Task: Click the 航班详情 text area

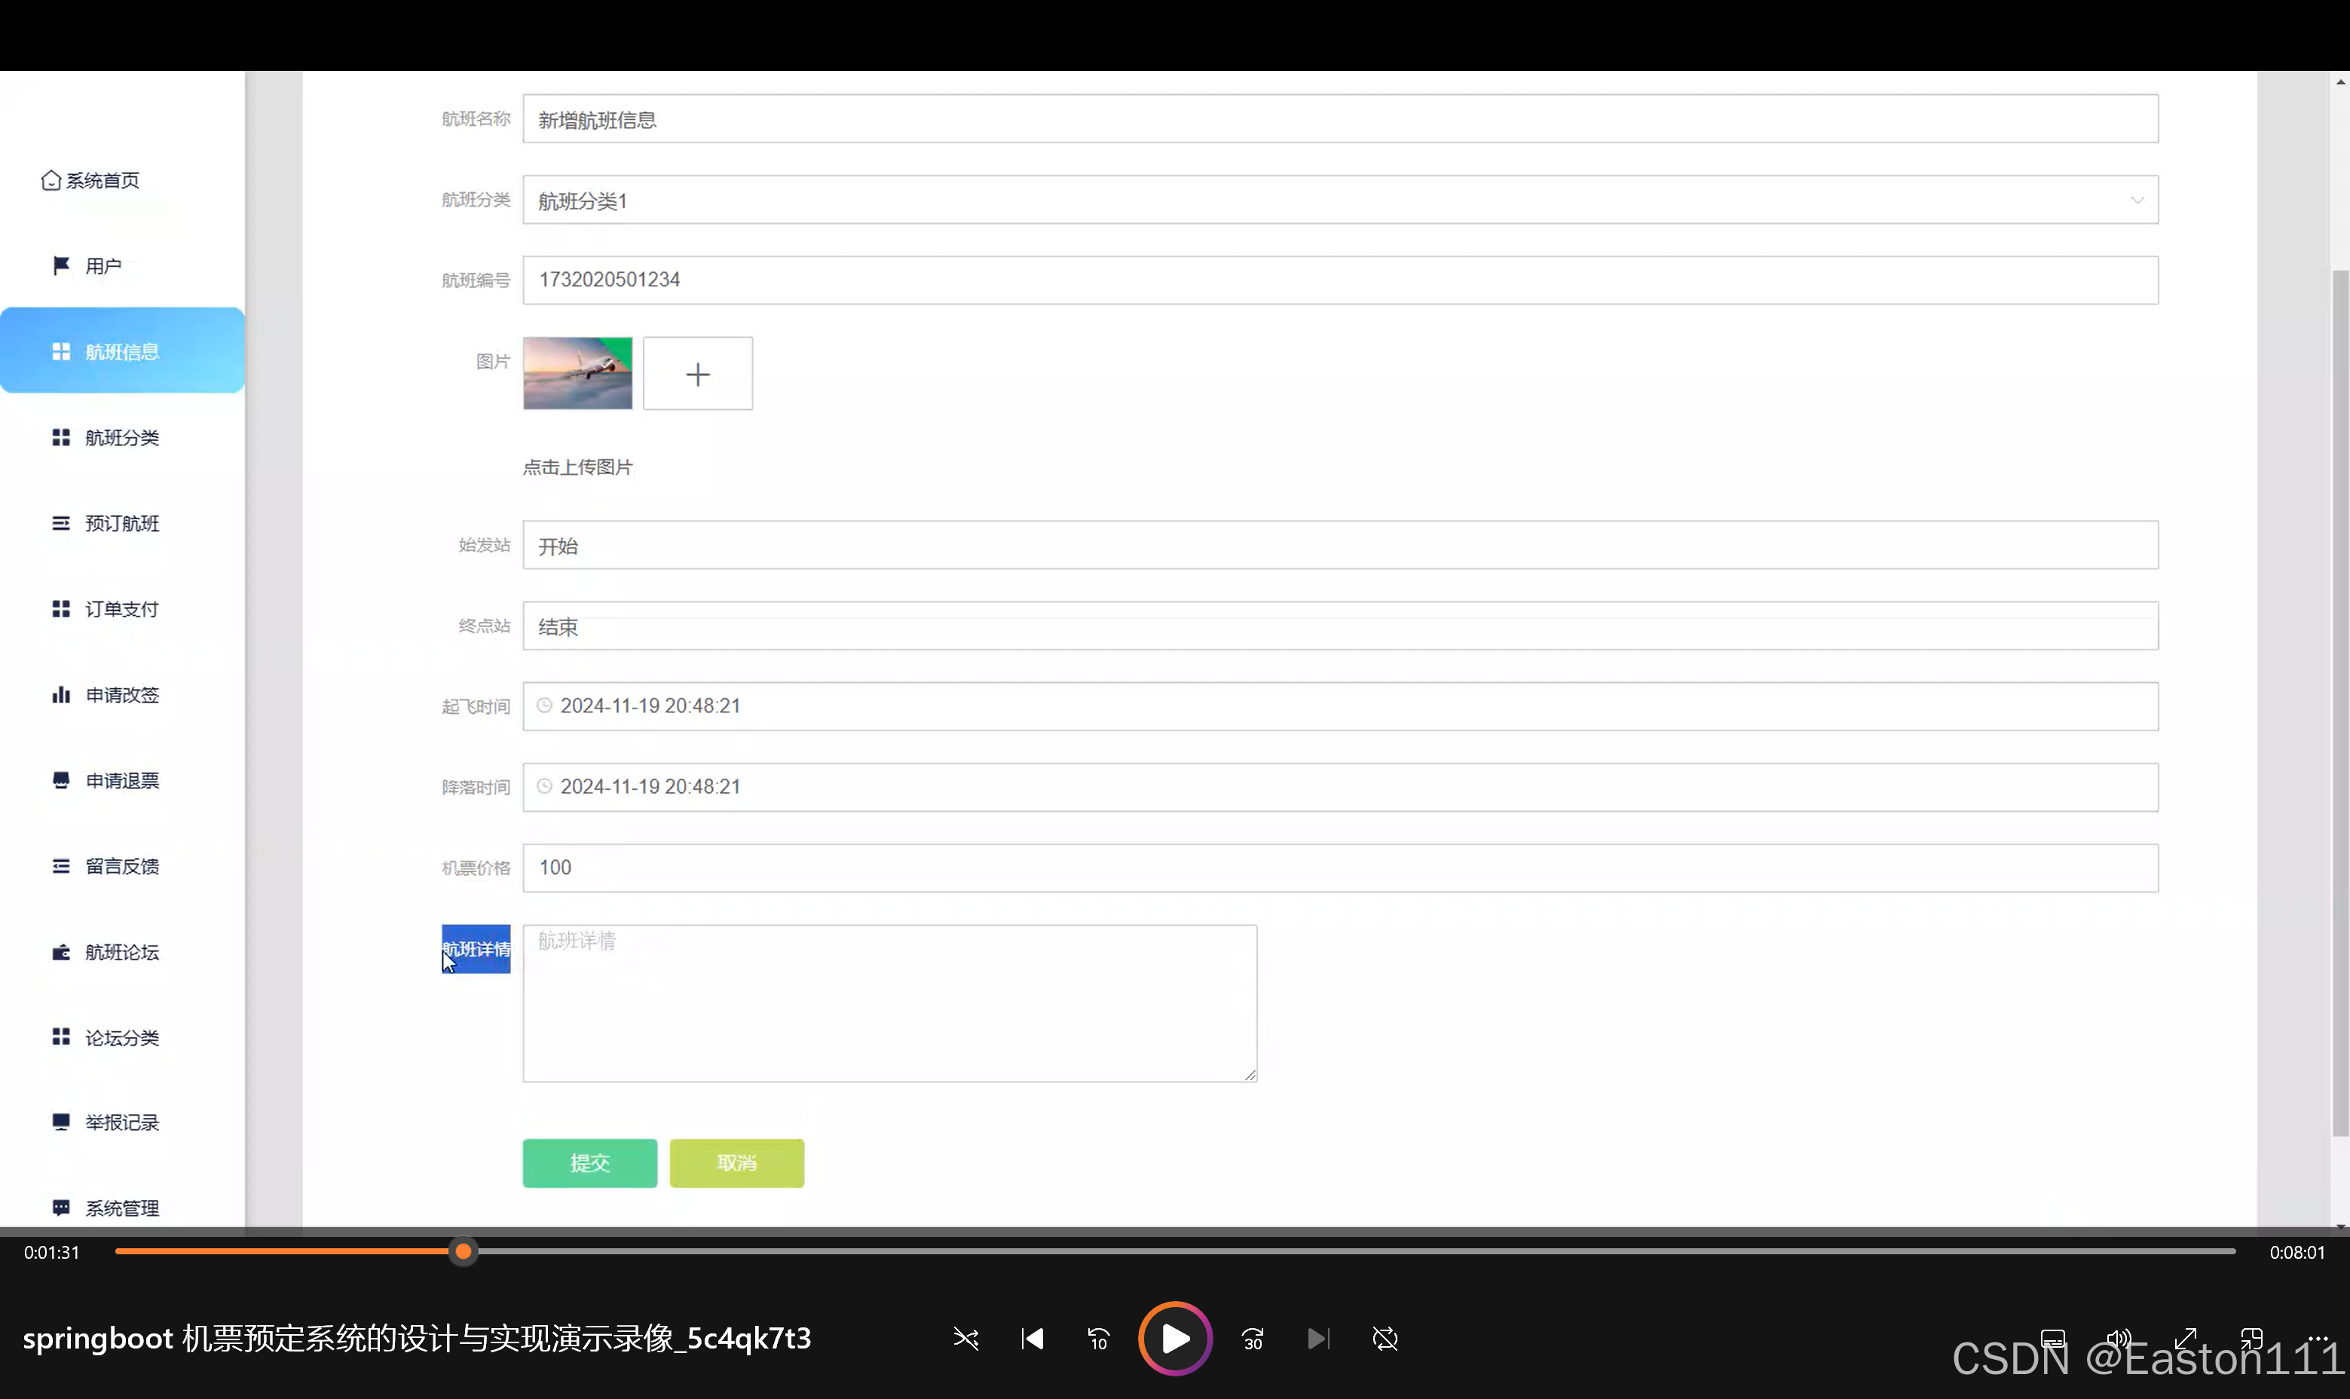Action: click(890, 1003)
